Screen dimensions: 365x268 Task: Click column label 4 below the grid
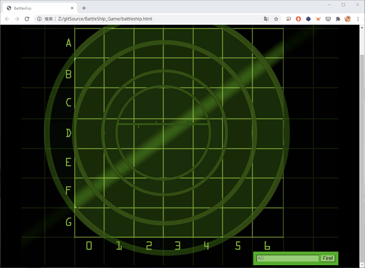[x=206, y=245]
